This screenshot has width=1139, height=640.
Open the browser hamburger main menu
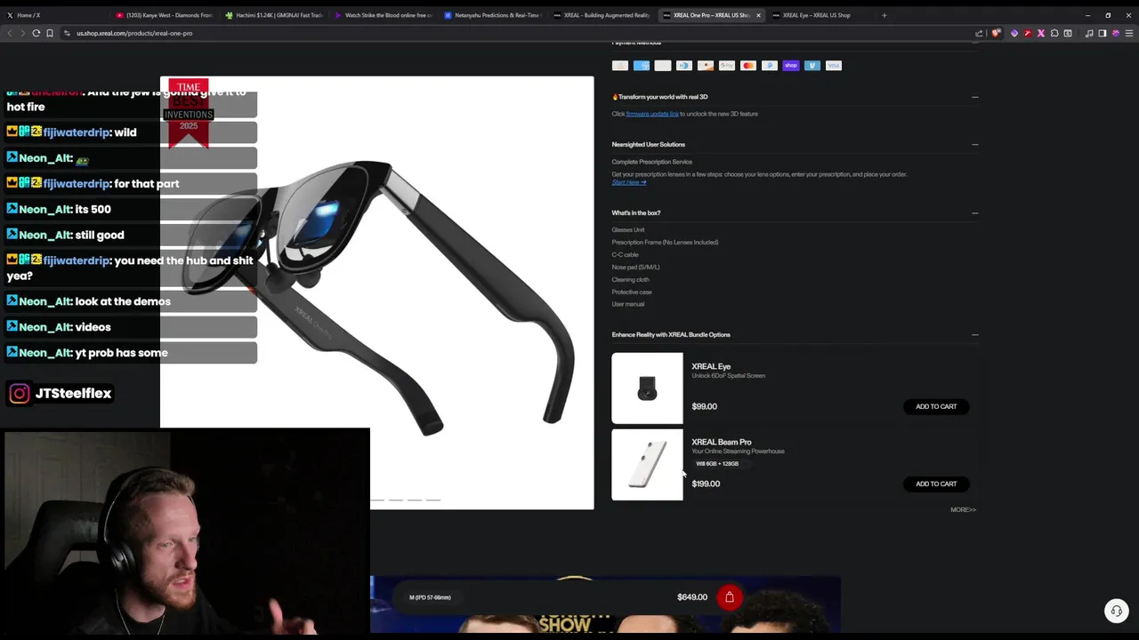1129,33
